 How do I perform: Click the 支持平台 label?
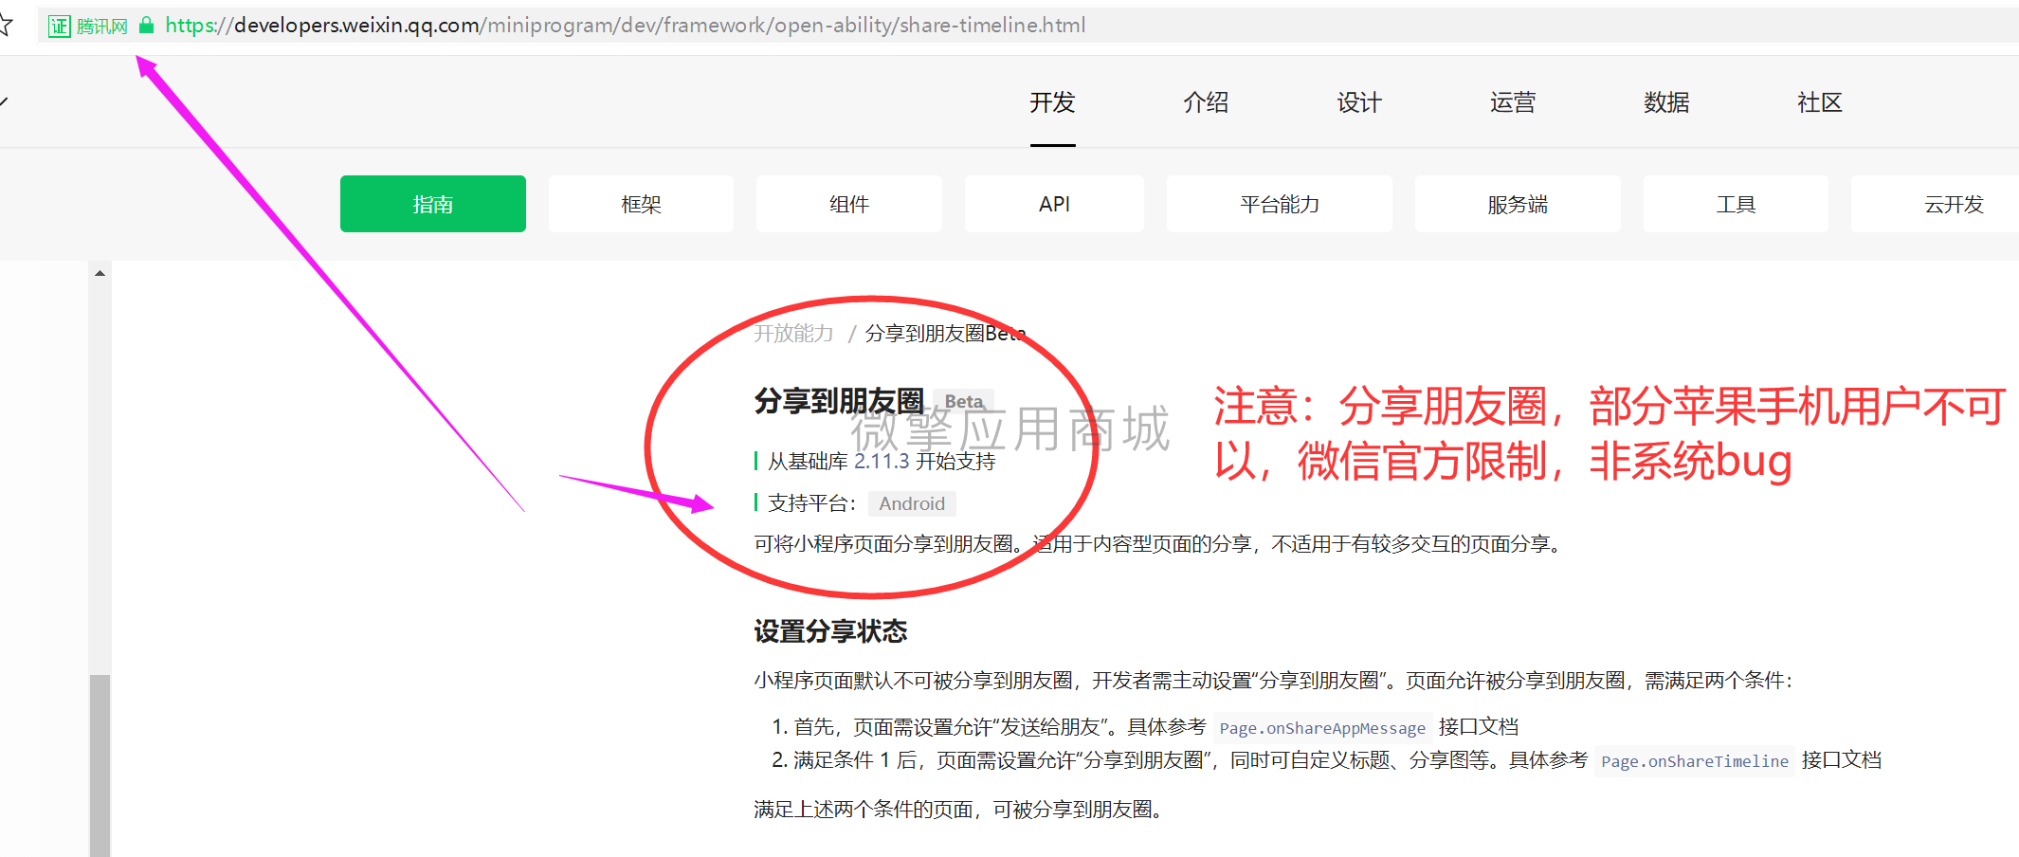(811, 503)
